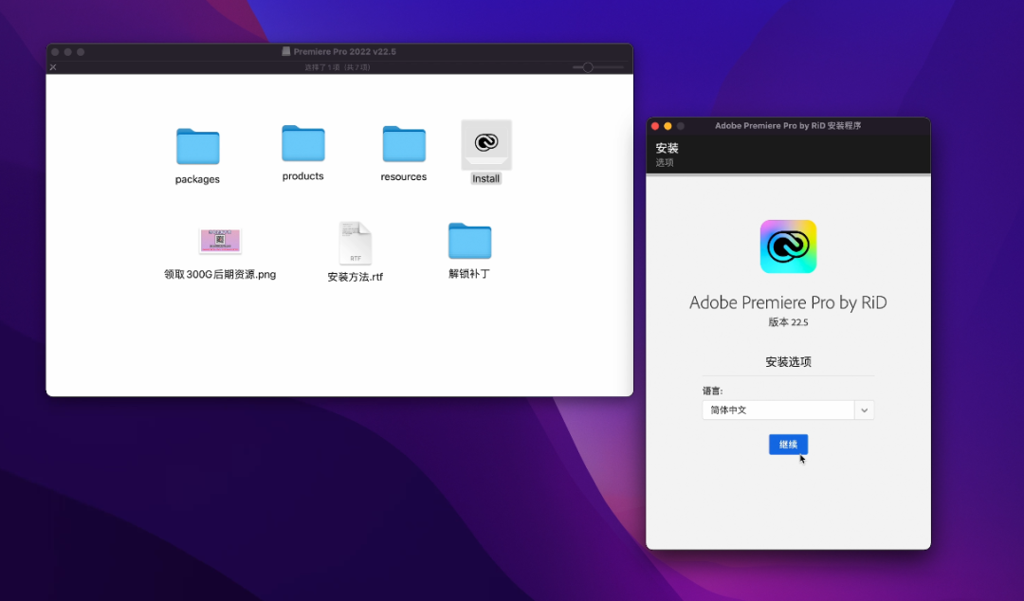Viewport: 1024px width, 601px height.
Task: Click the 安装方法.rtf file name
Action: [x=356, y=277]
